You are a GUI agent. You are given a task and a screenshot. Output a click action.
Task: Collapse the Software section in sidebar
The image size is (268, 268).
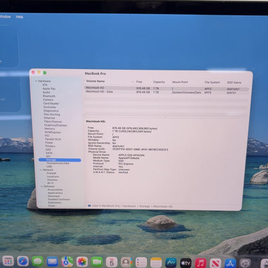[42, 186]
